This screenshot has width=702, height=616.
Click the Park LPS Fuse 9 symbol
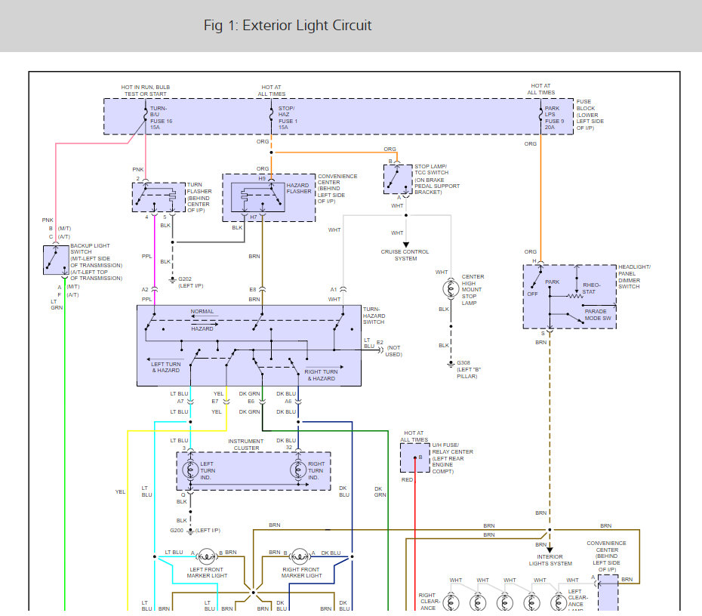pos(540,115)
